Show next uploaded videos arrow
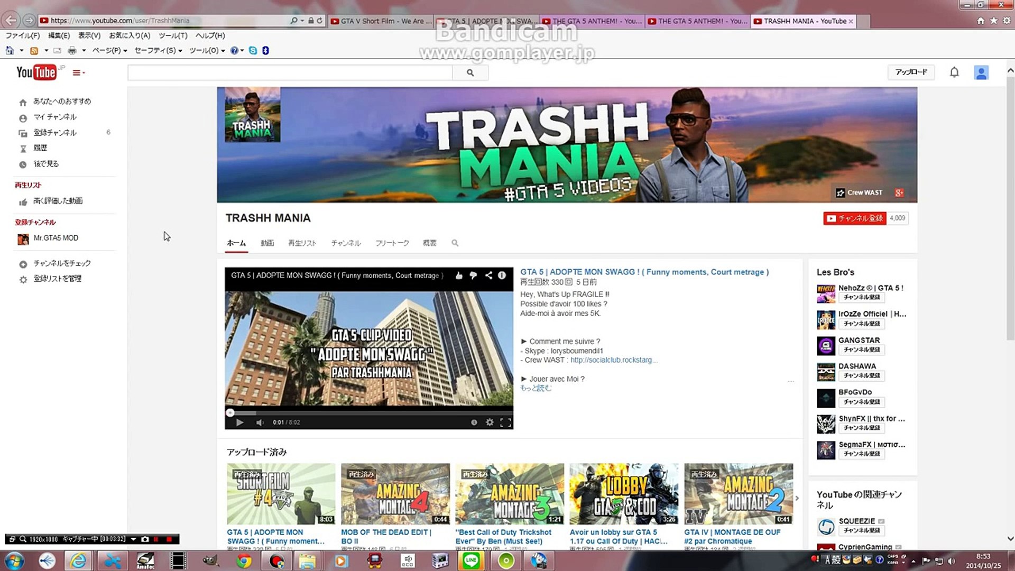The width and height of the screenshot is (1015, 571). point(797,498)
